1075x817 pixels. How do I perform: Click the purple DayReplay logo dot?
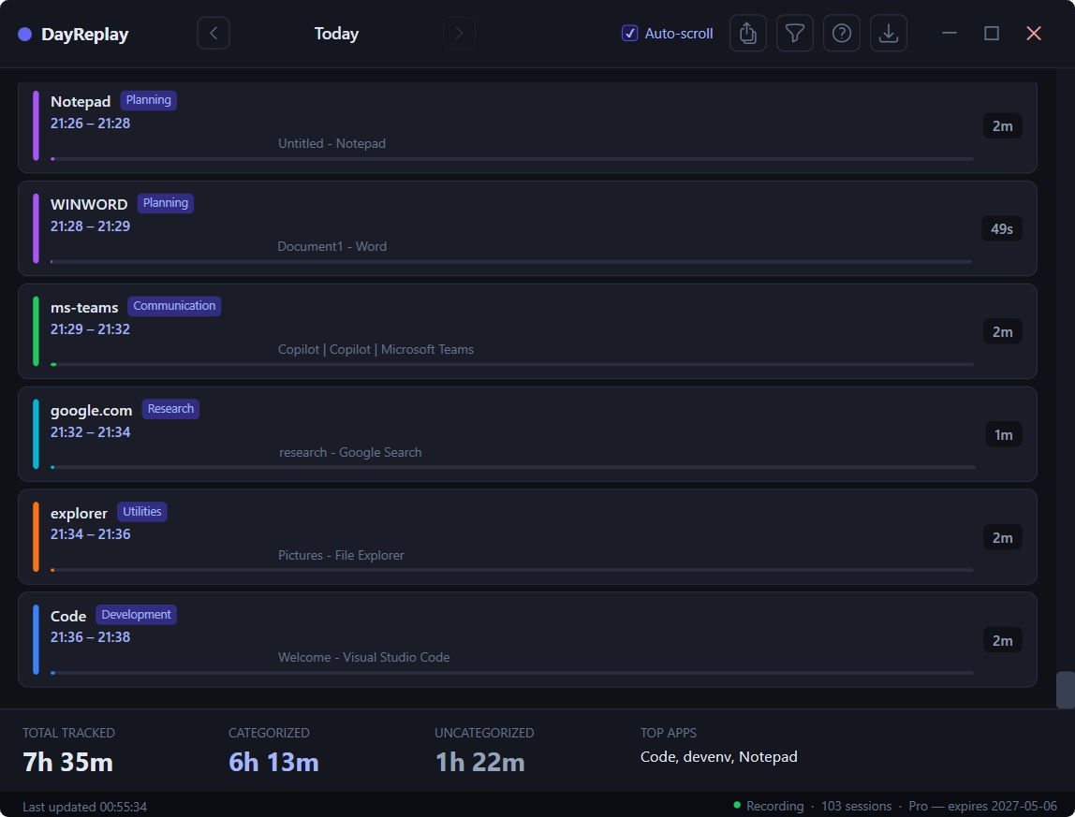pyautogui.click(x=24, y=35)
